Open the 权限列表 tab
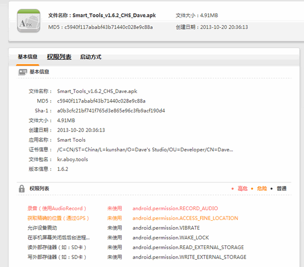This screenshot has height=267, width=304. [59, 57]
